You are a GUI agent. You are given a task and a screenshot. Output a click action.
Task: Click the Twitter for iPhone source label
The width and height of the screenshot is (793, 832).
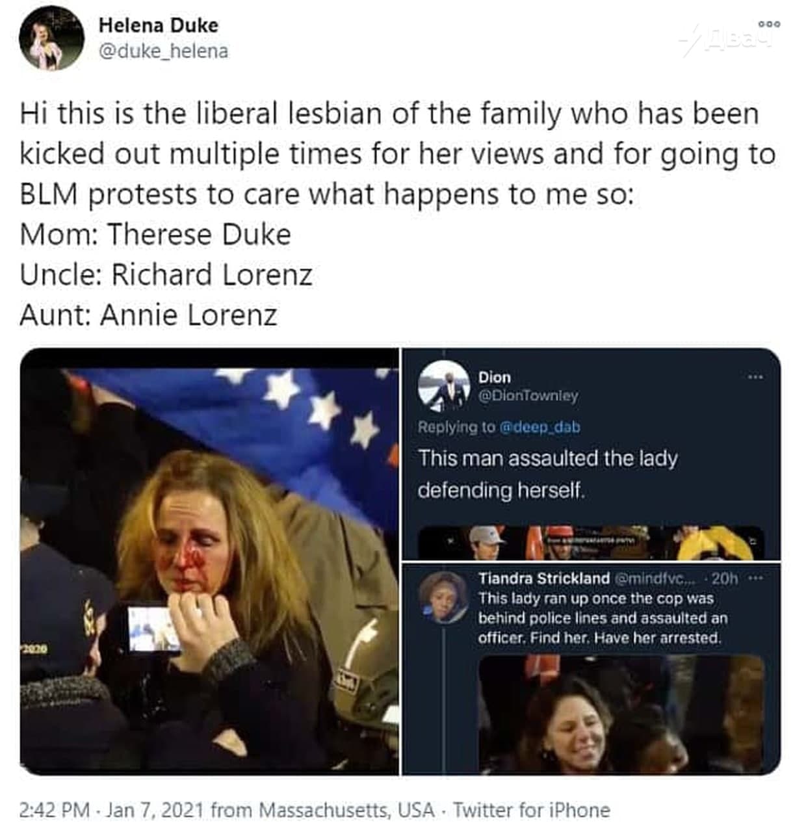pos(531,810)
